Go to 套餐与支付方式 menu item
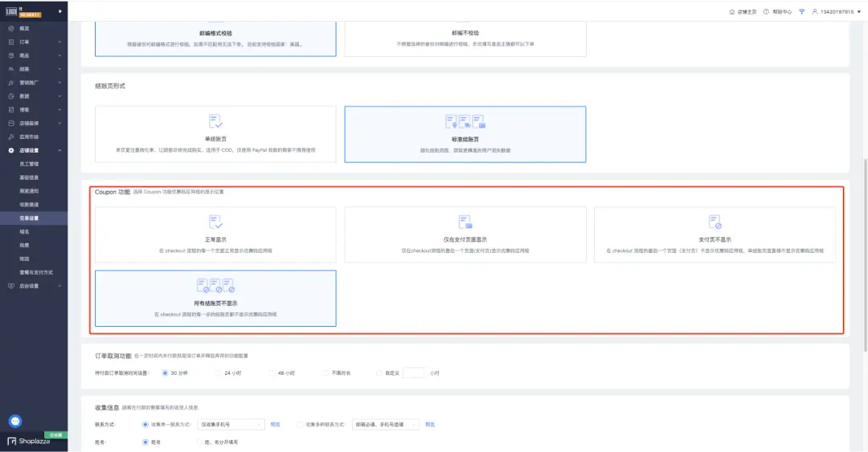The image size is (868, 452). [35, 272]
